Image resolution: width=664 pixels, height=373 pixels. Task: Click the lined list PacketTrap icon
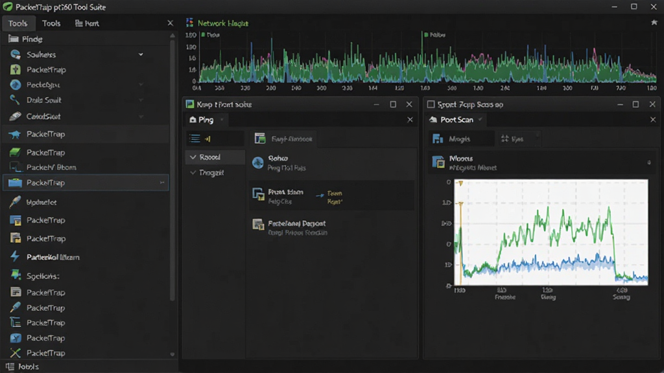(16, 322)
